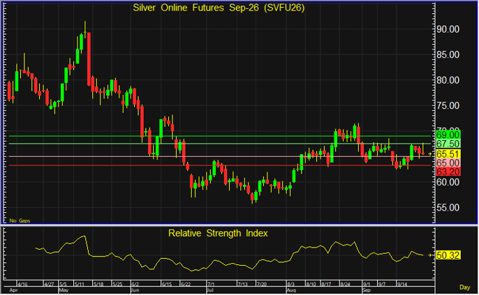The width and height of the screenshot is (479, 295).
Task: Click the 80.00 price axis label
Action: pyautogui.click(x=448, y=80)
